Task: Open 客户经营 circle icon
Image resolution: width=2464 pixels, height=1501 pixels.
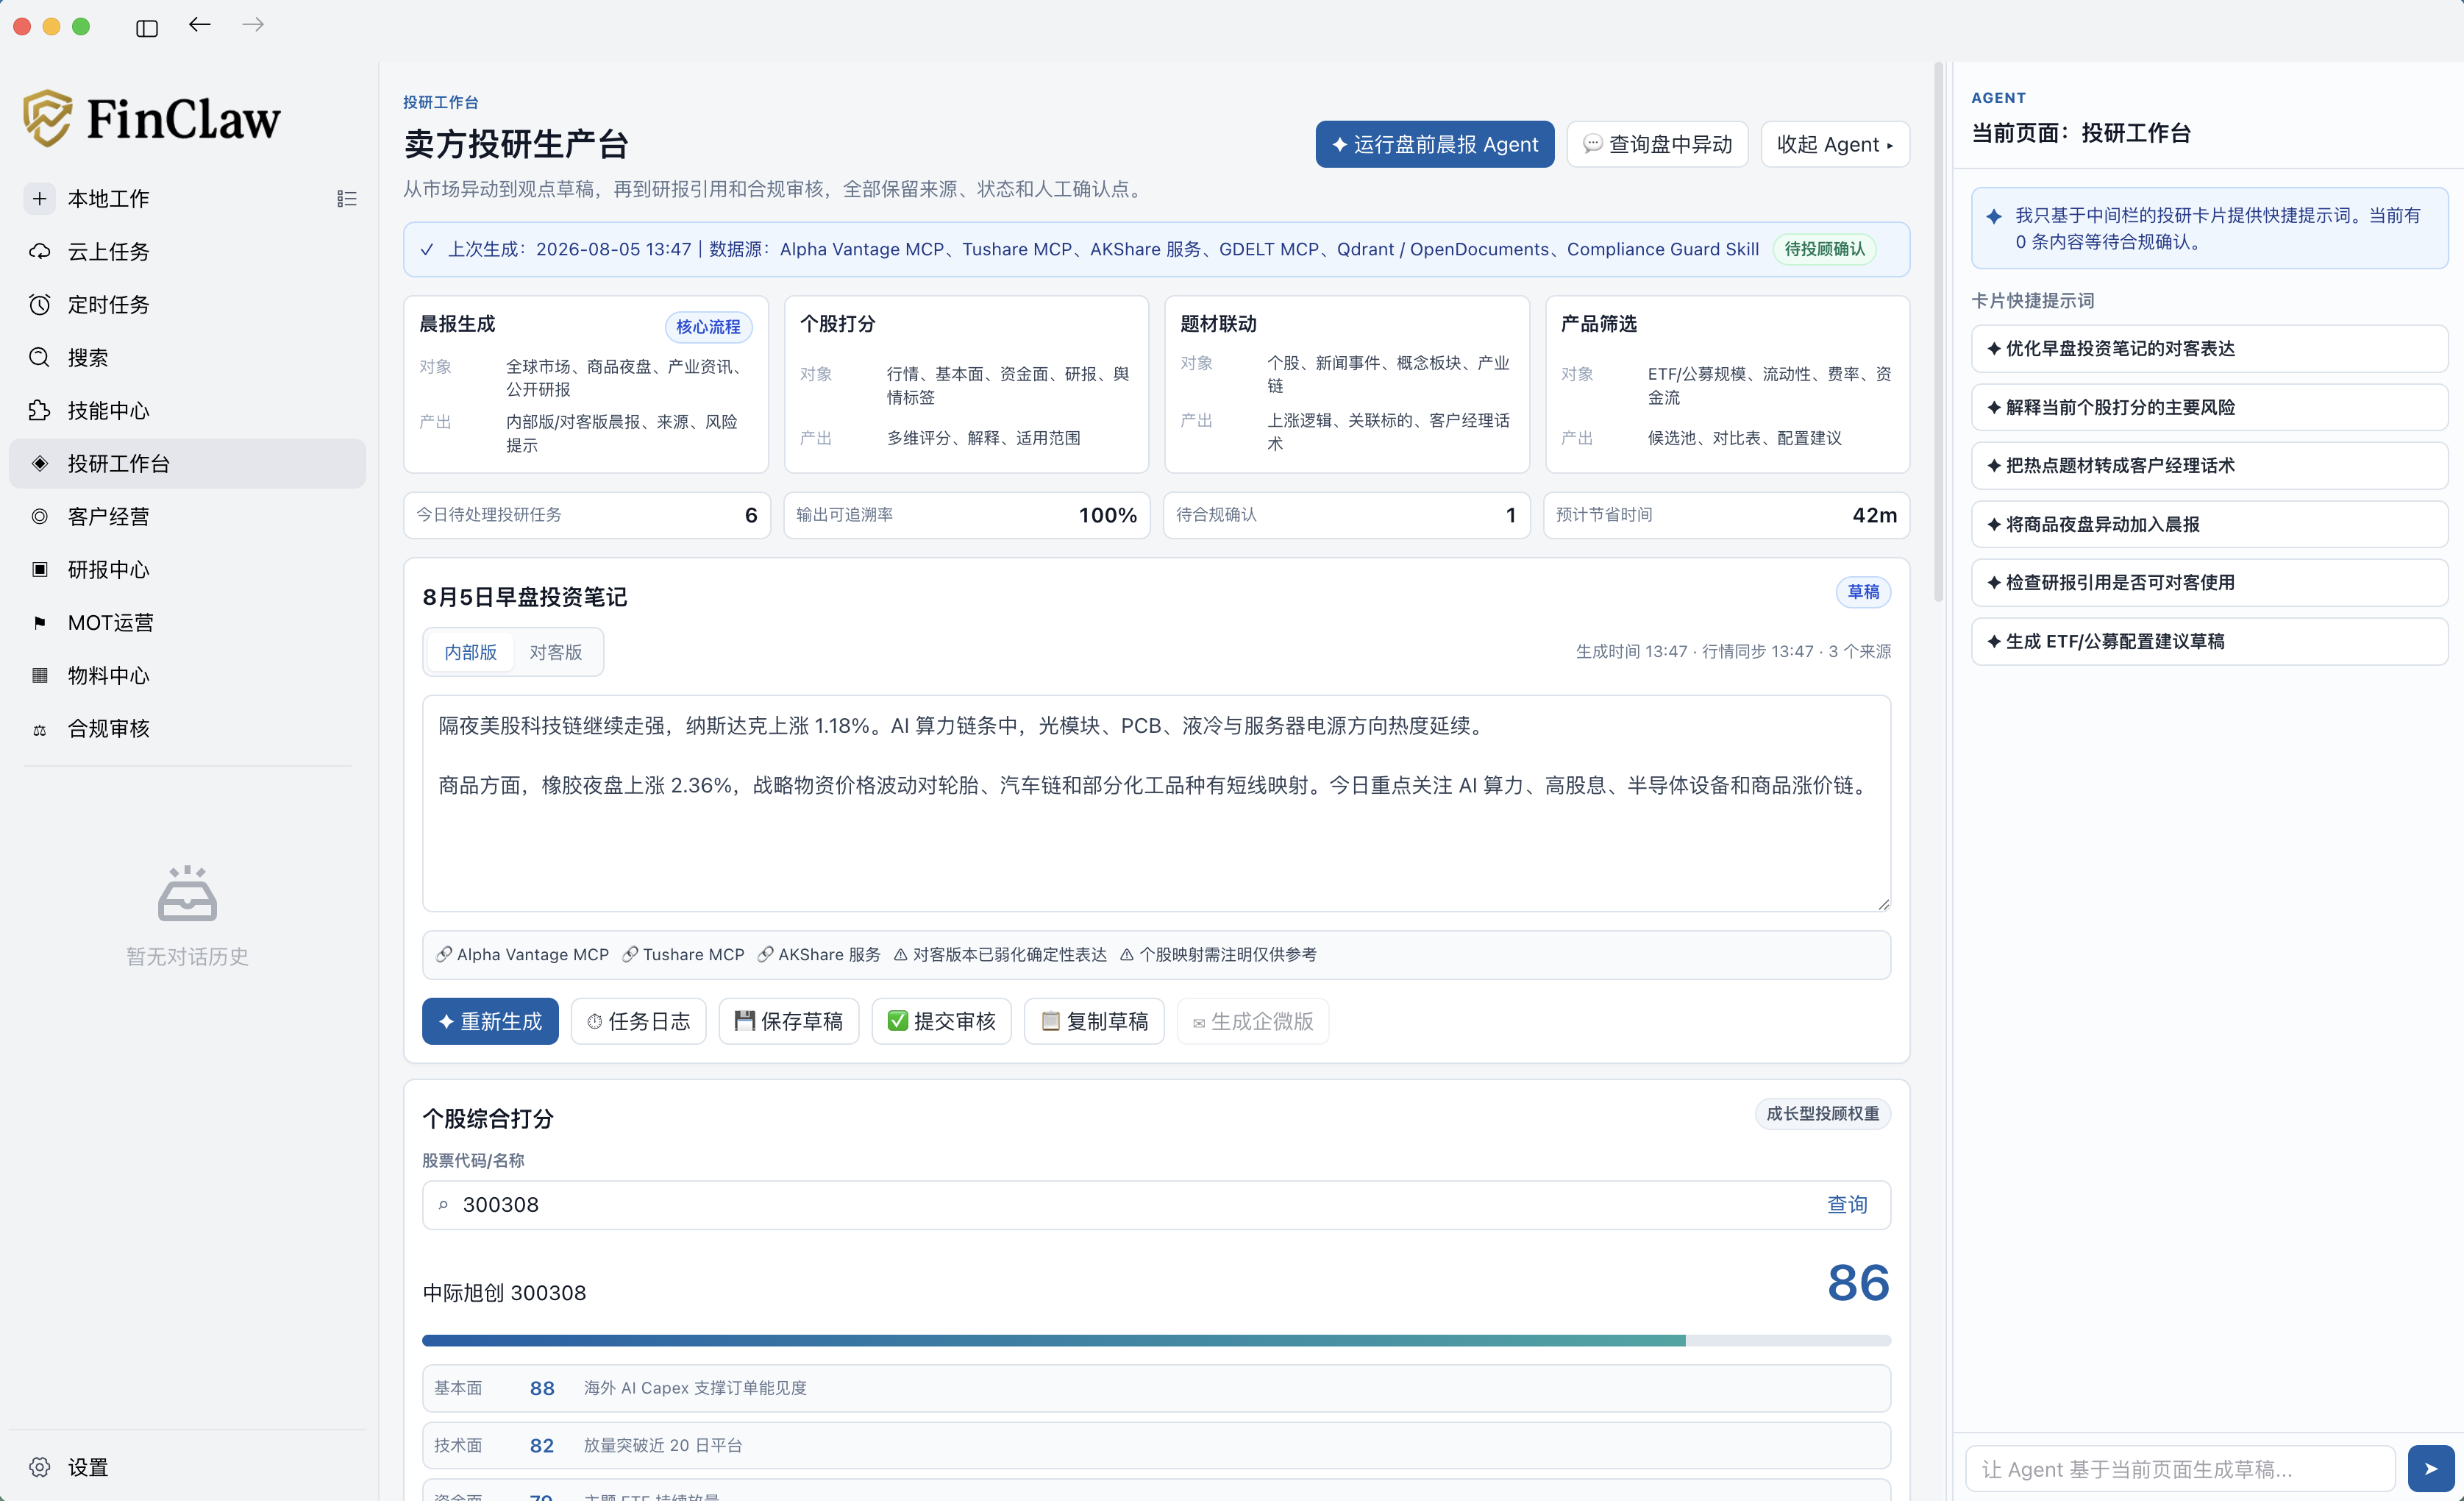Action: pyautogui.click(x=39, y=517)
